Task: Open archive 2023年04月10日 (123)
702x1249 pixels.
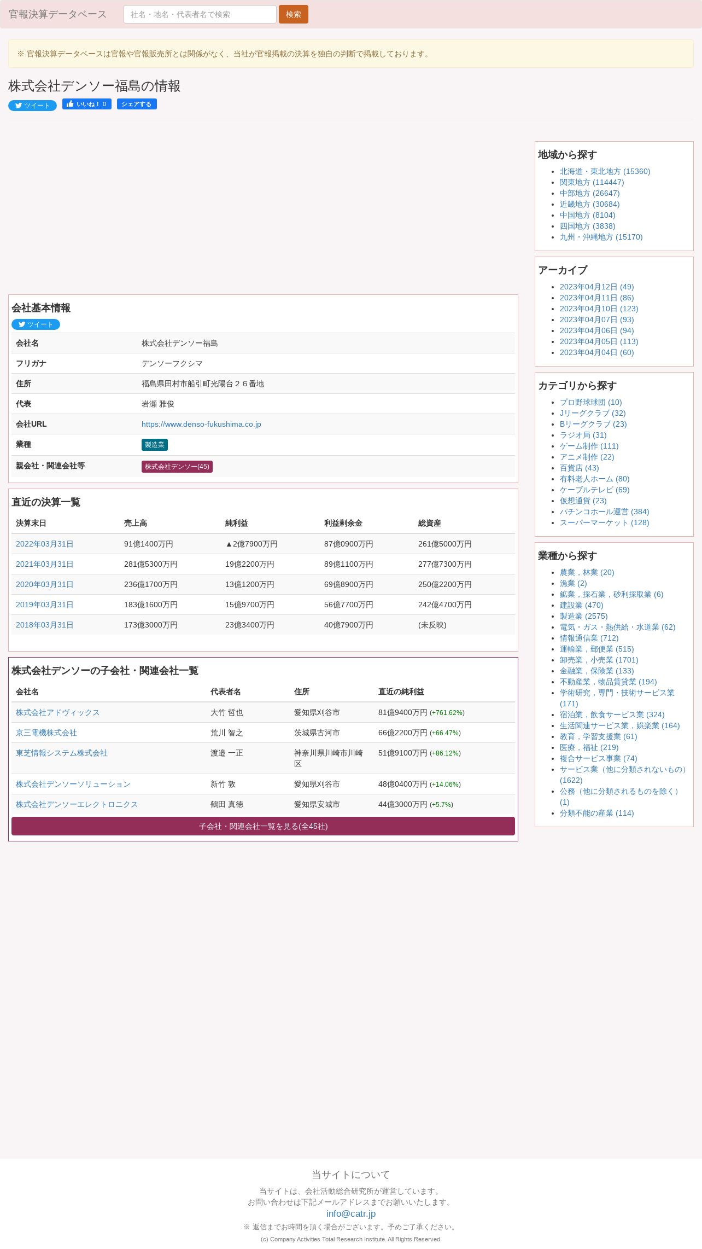Action: tap(599, 309)
